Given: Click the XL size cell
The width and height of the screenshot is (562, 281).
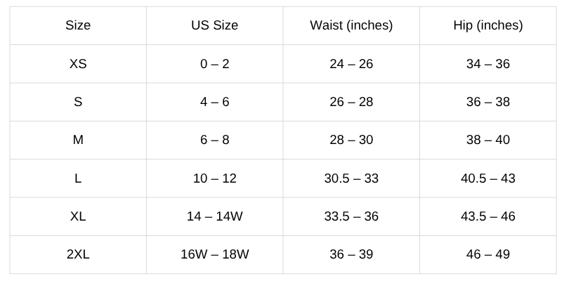Looking at the screenshot, I should coord(78,216).
